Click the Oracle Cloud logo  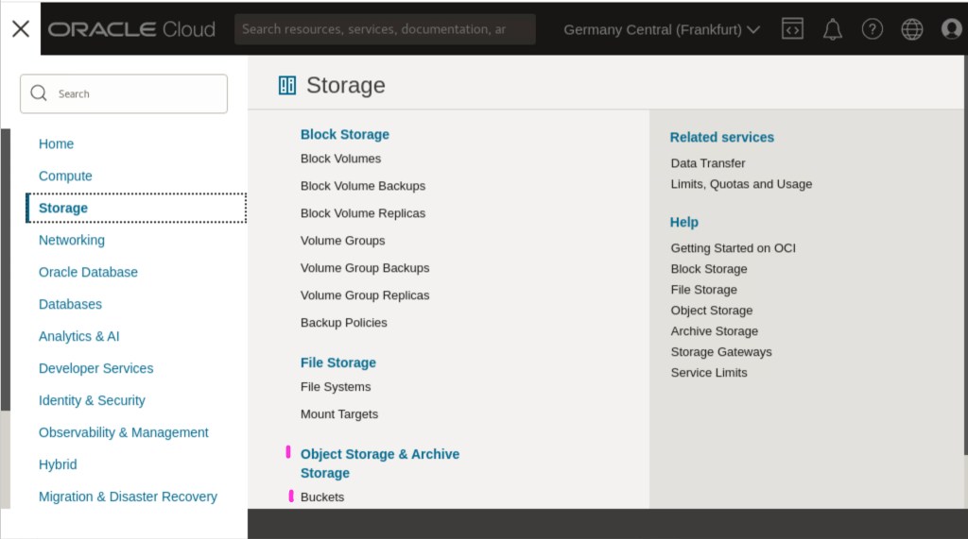coord(132,29)
